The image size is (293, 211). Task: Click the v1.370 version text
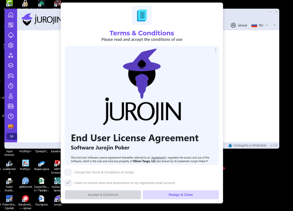click(x=274, y=146)
